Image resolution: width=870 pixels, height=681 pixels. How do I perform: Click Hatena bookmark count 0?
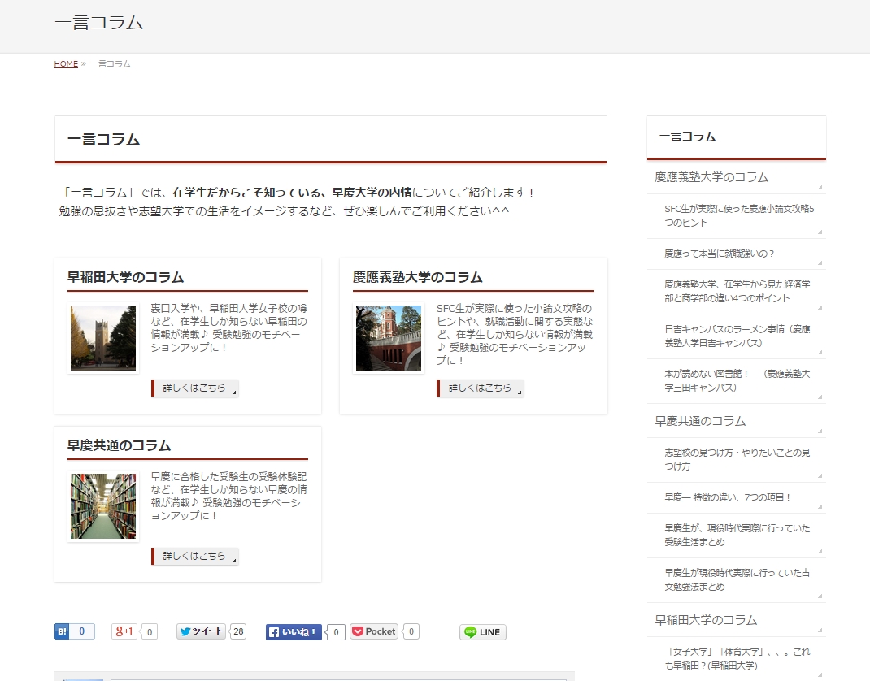tap(82, 631)
